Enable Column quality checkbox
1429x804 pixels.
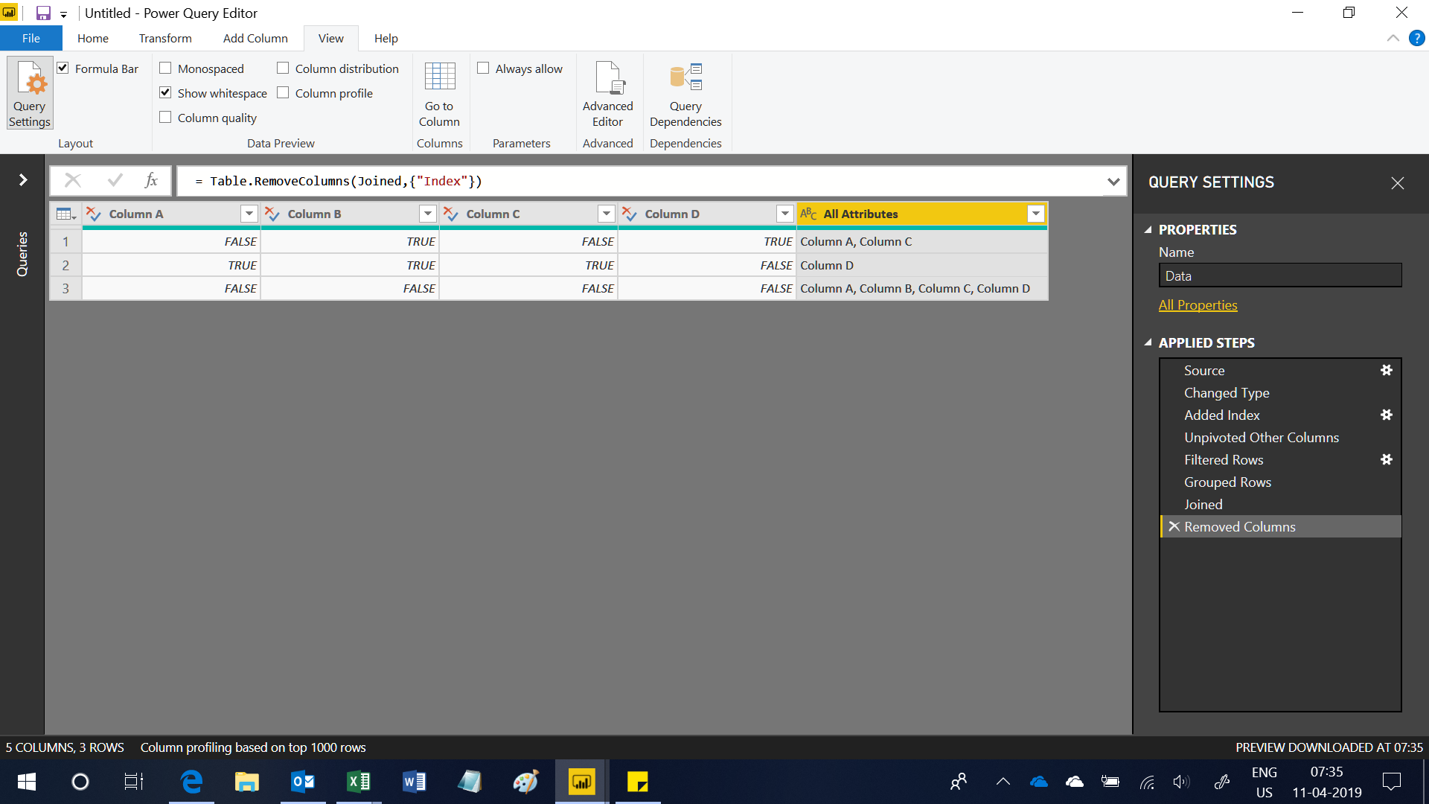click(165, 118)
